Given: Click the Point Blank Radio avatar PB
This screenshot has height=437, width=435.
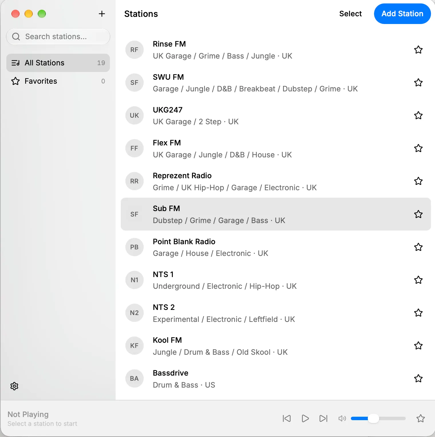Looking at the screenshot, I should click(134, 247).
